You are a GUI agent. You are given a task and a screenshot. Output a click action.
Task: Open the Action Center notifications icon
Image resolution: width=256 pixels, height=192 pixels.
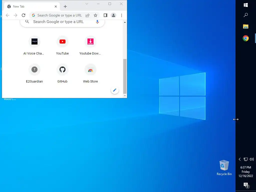coord(246,185)
